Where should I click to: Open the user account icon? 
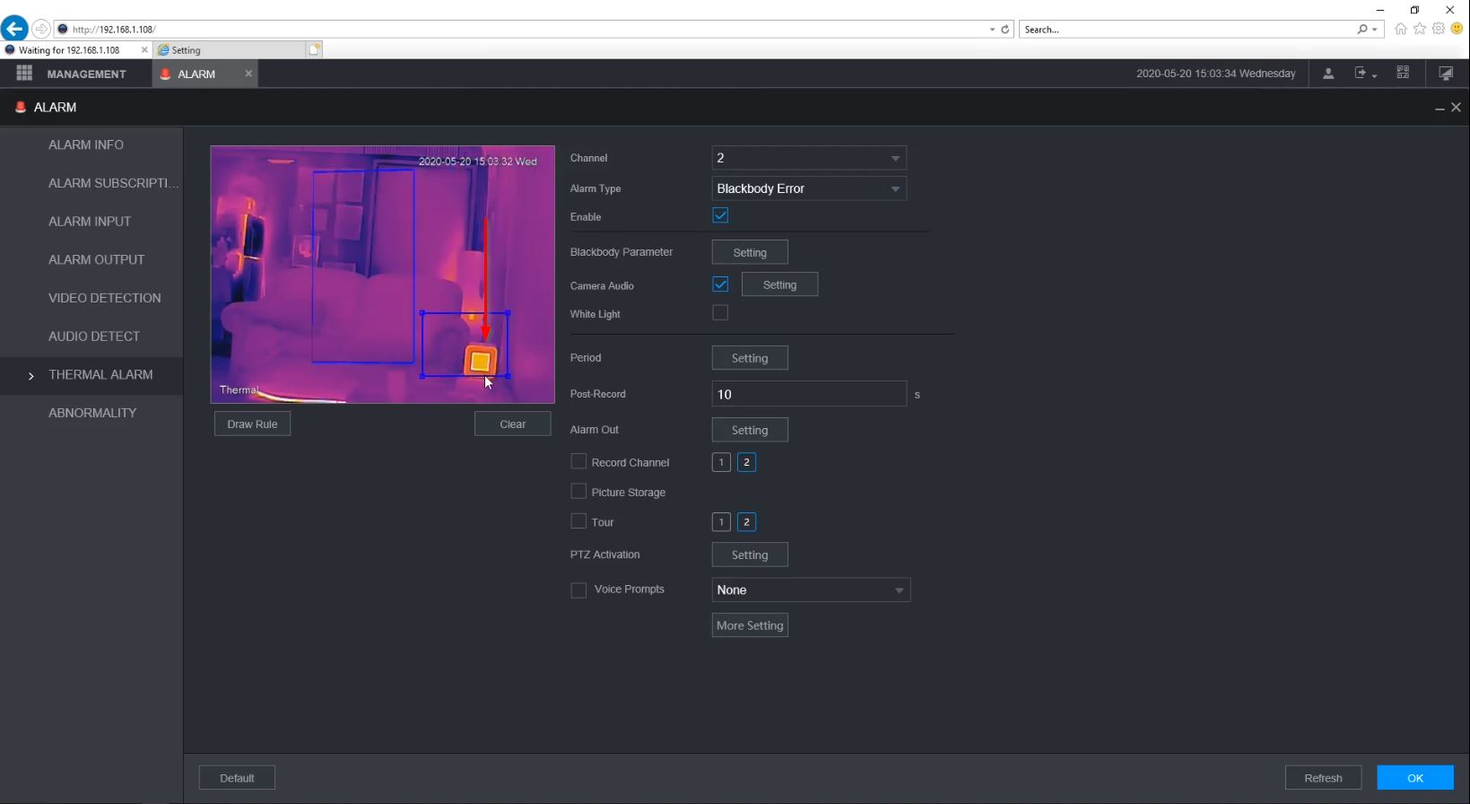pos(1328,74)
